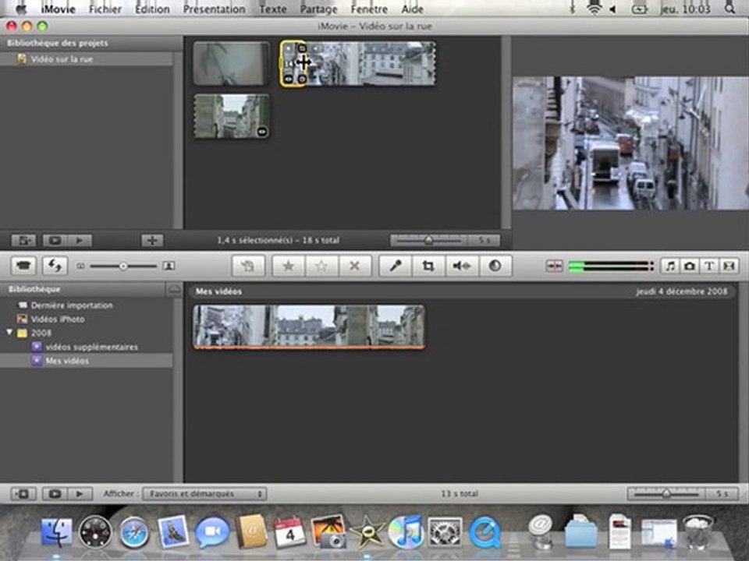Toggle event library list button
Viewport: 749px width, 561px height.
tap(23, 494)
